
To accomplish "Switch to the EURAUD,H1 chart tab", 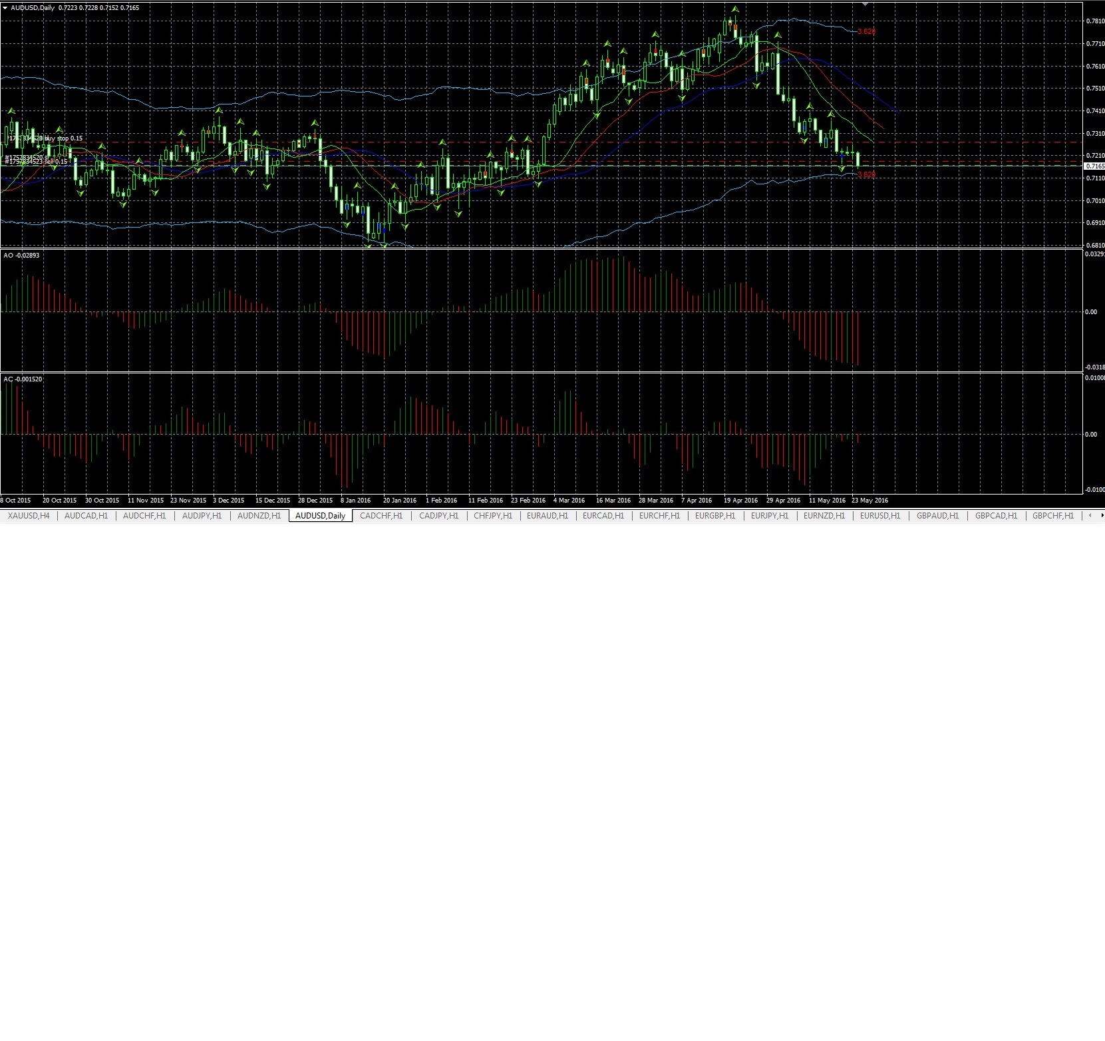I will [547, 516].
